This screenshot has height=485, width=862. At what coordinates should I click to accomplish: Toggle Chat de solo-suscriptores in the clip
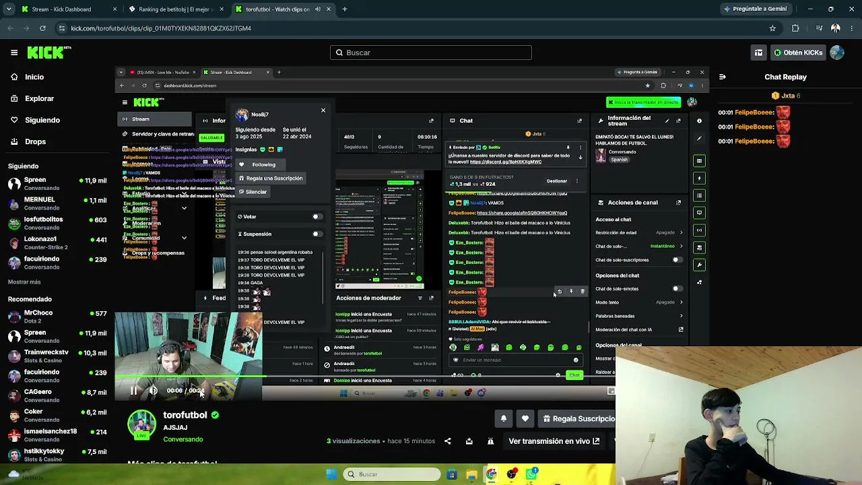tap(677, 260)
